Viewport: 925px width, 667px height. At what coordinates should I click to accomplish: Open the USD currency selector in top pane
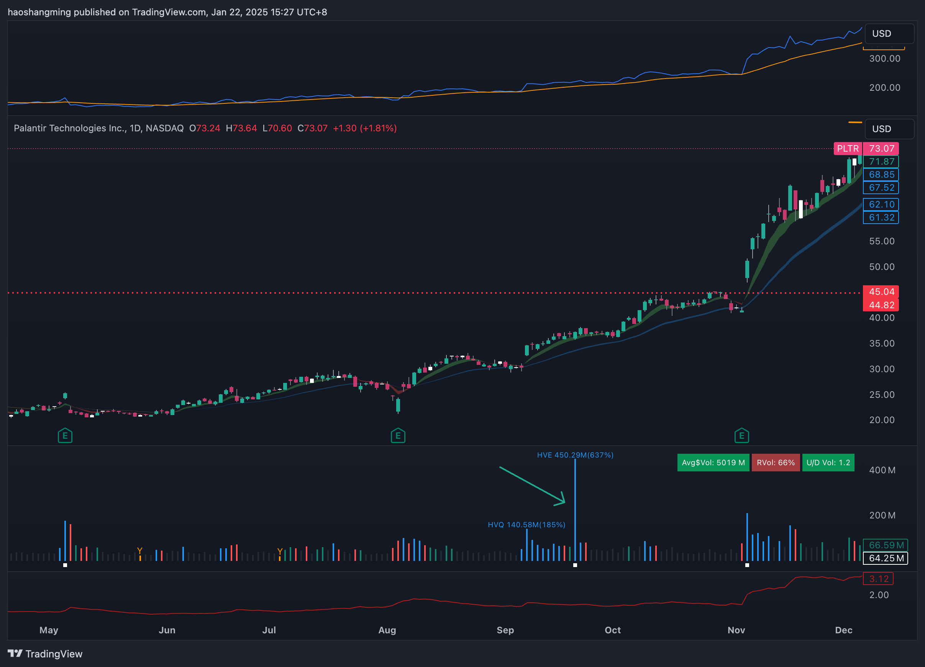click(x=889, y=33)
